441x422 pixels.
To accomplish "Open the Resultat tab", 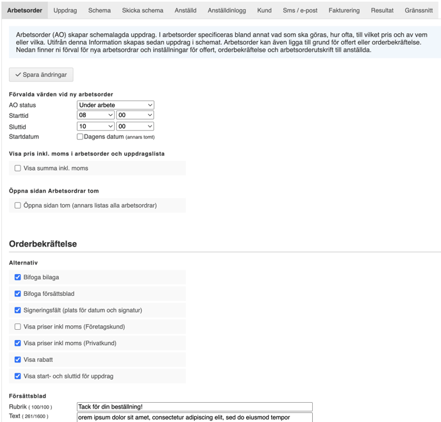I will pos(382,10).
